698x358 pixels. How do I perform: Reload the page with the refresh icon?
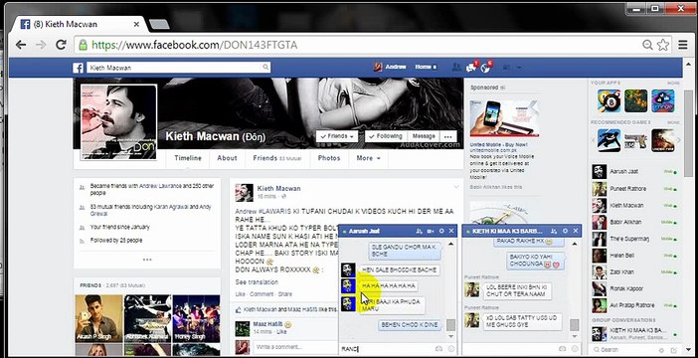pos(61,45)
